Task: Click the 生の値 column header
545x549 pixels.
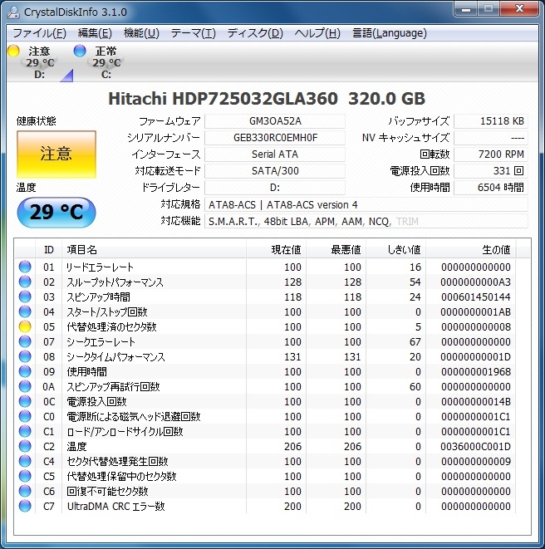Action: click(496, 250)
